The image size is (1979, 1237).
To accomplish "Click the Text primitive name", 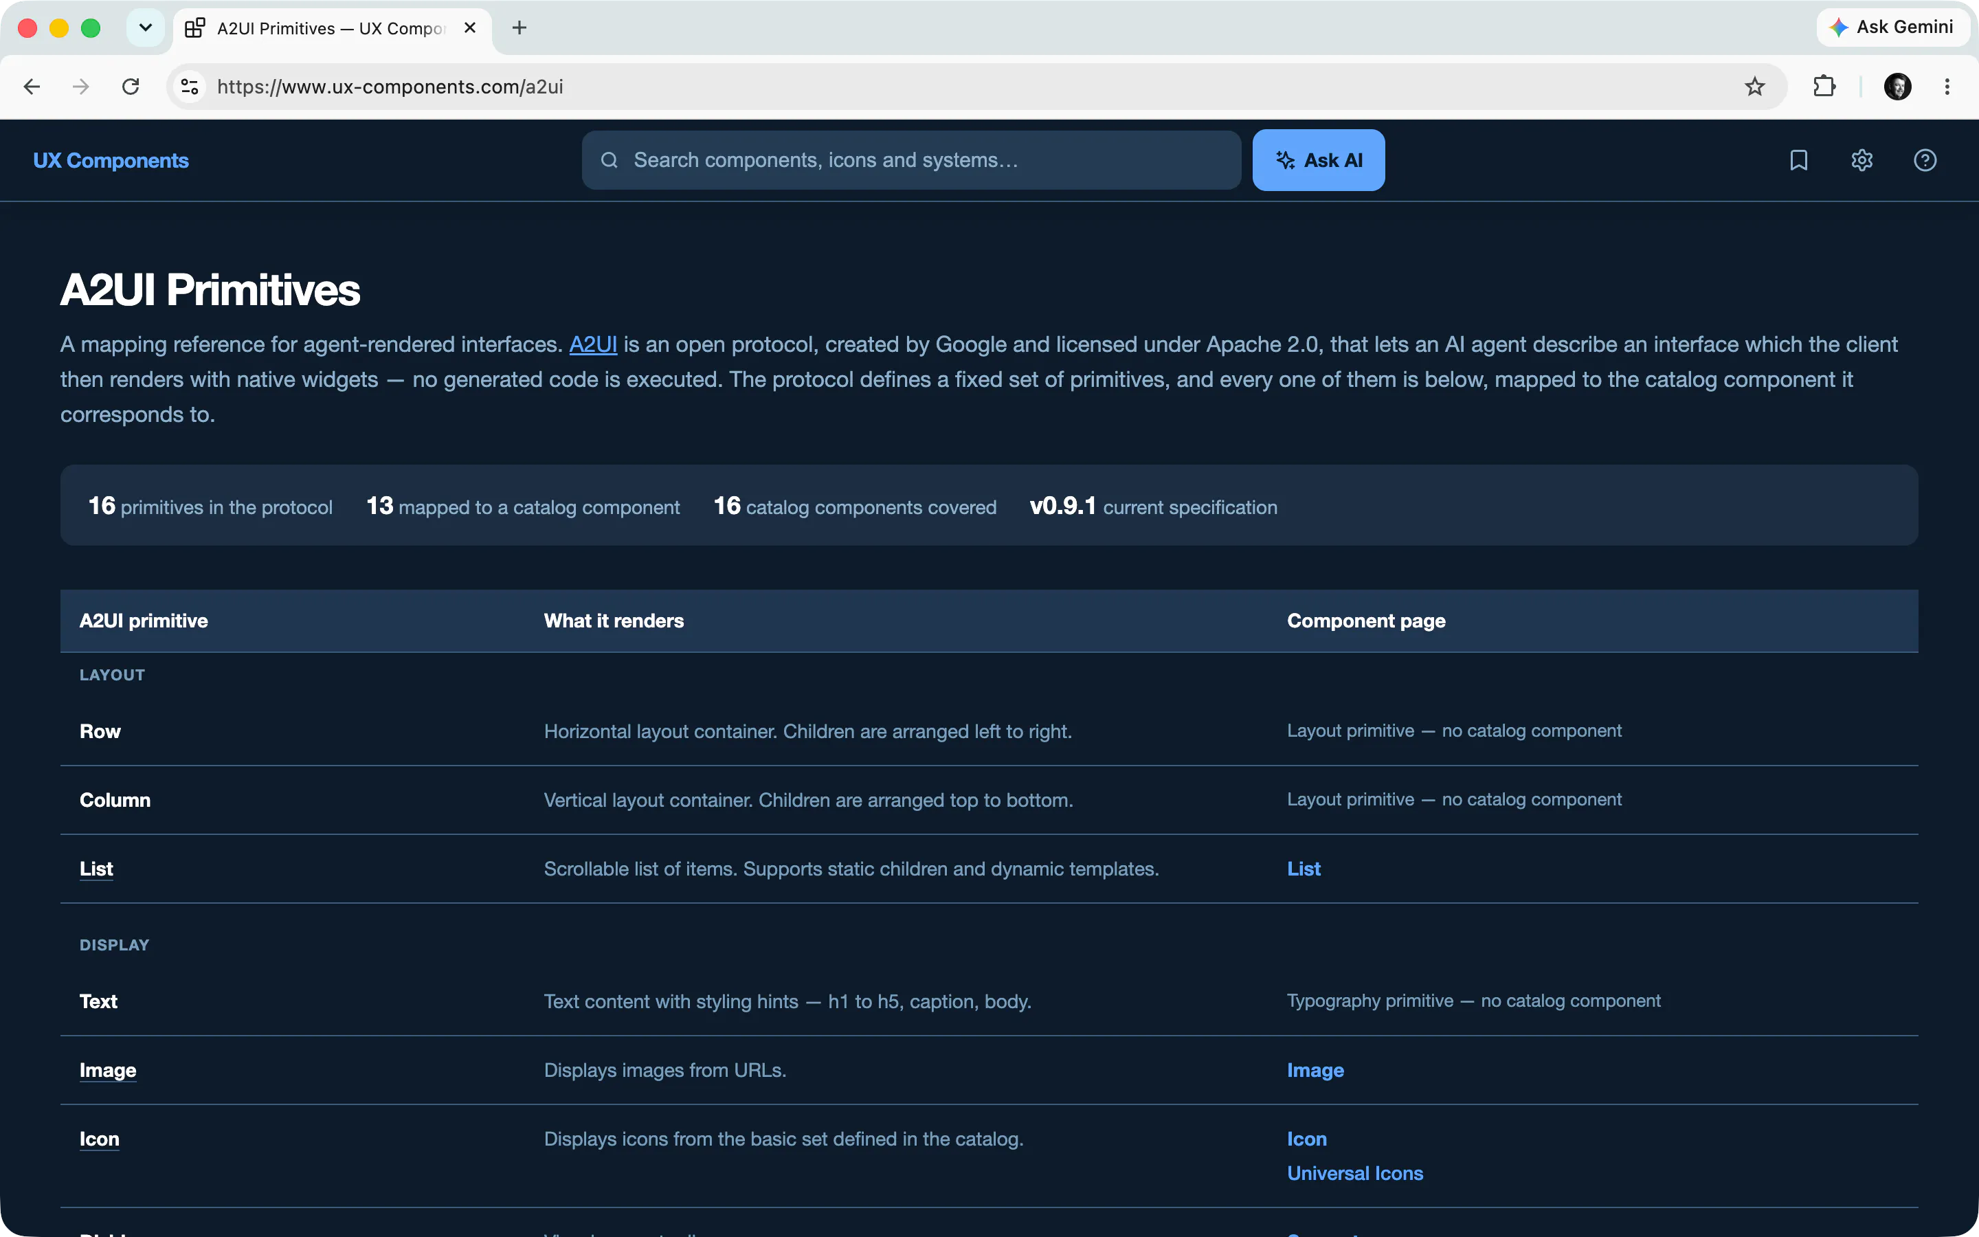I will point(98,1001).
